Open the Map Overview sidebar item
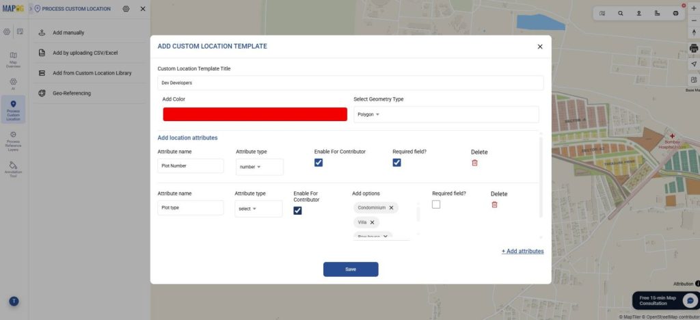 (x=14, y=59)
